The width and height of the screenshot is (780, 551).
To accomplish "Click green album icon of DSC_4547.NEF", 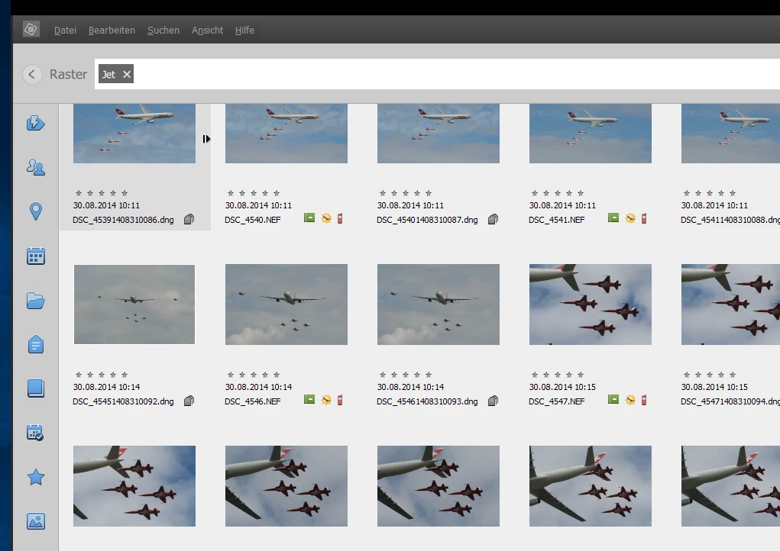I will click(x=613, y=399).
